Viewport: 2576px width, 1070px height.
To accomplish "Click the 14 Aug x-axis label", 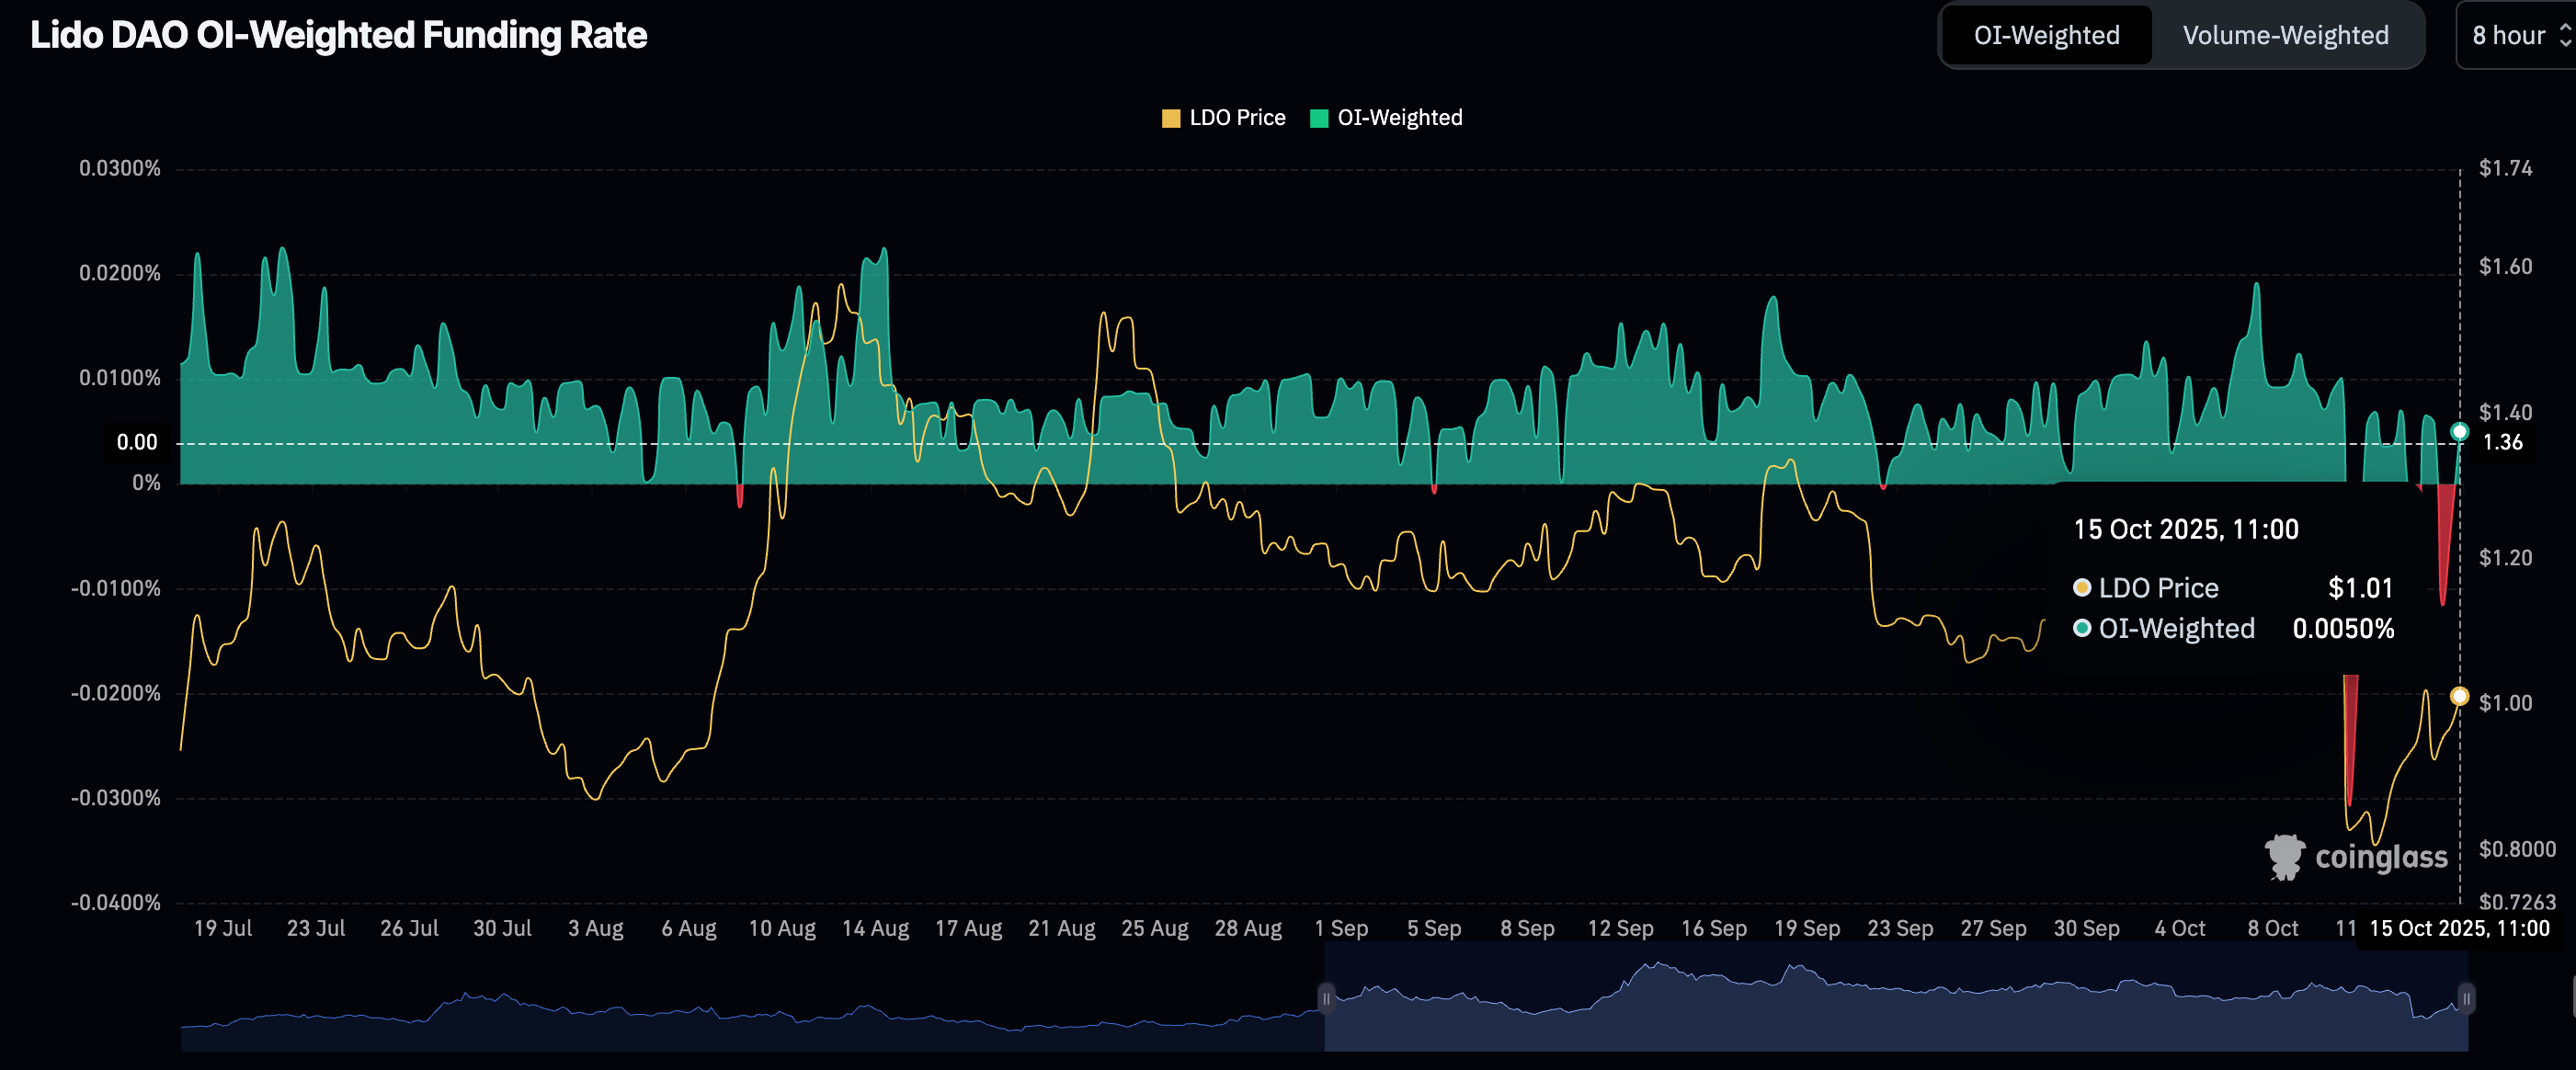I will [875, 928].
